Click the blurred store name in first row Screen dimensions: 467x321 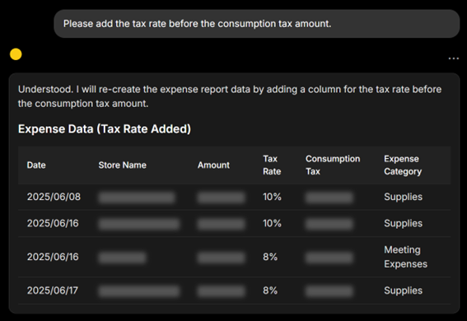[x=137, y=198]
